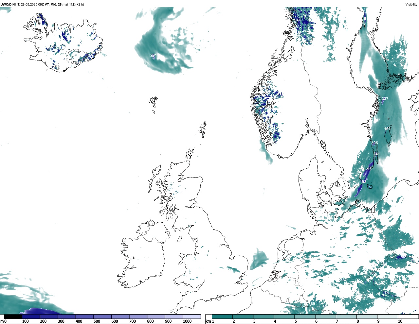This screenshot has height=324, width=419.
Task: Pick the 600–700 m legend color segment
Action: pyautogui.click(x=120, y=316)
